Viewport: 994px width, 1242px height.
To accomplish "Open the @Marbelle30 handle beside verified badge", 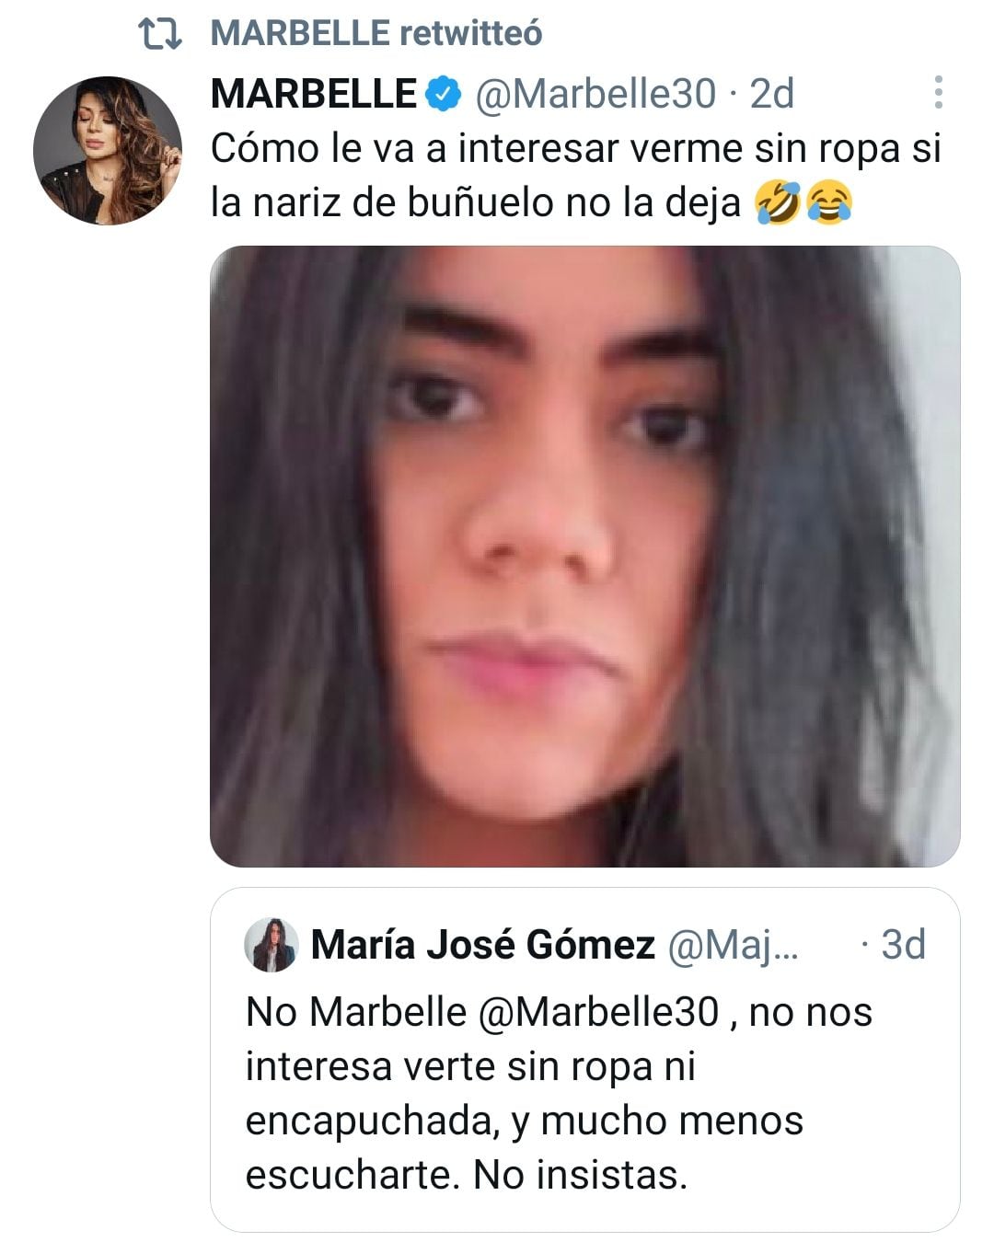I will tap(595, 93).
